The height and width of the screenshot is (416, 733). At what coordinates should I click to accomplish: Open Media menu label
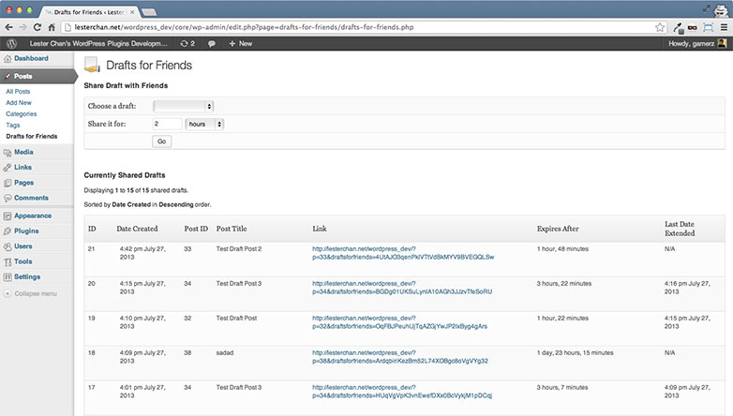click(23, 152)
